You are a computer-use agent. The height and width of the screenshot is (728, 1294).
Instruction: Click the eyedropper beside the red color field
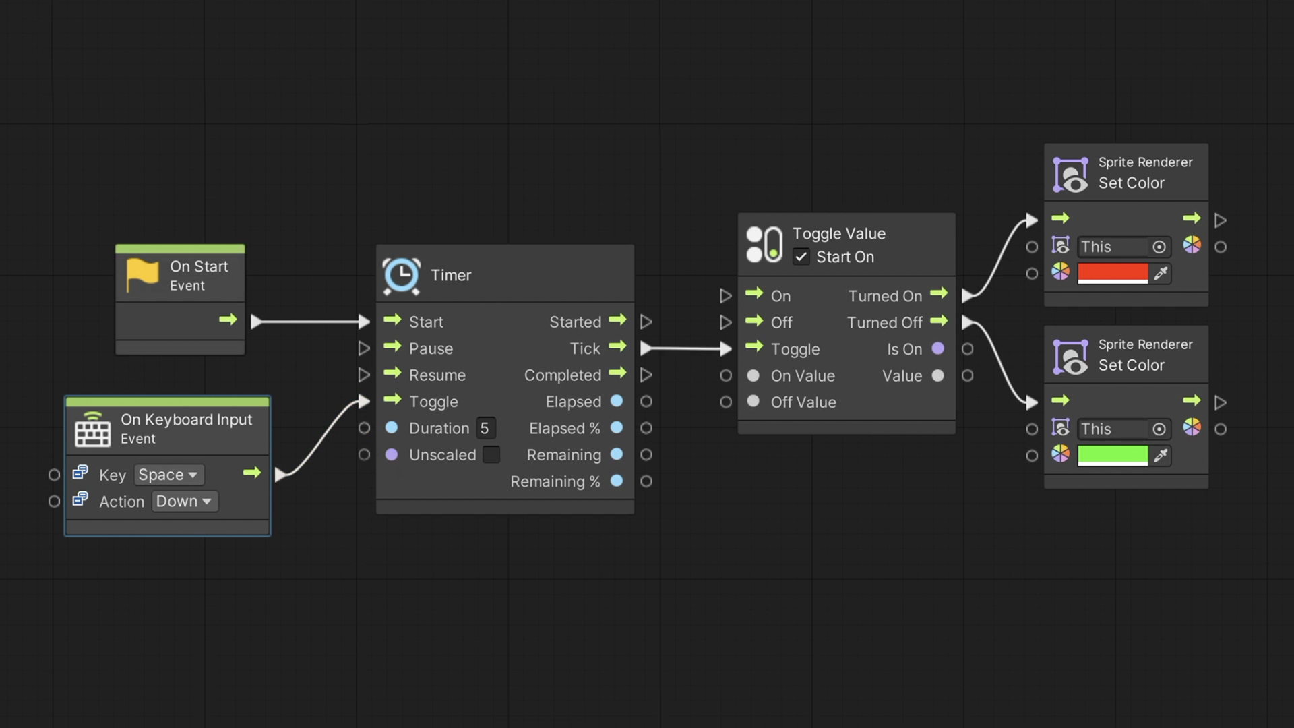coord(1161,273)
